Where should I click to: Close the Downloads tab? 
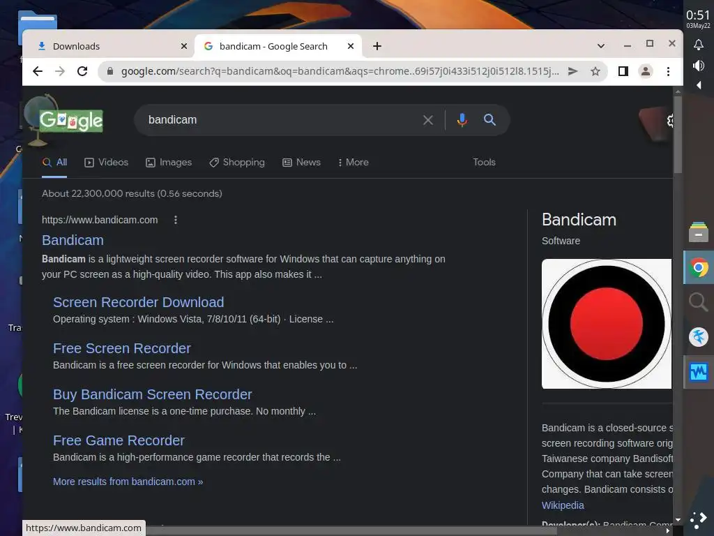pyautogui.click(x=184, y=46)
